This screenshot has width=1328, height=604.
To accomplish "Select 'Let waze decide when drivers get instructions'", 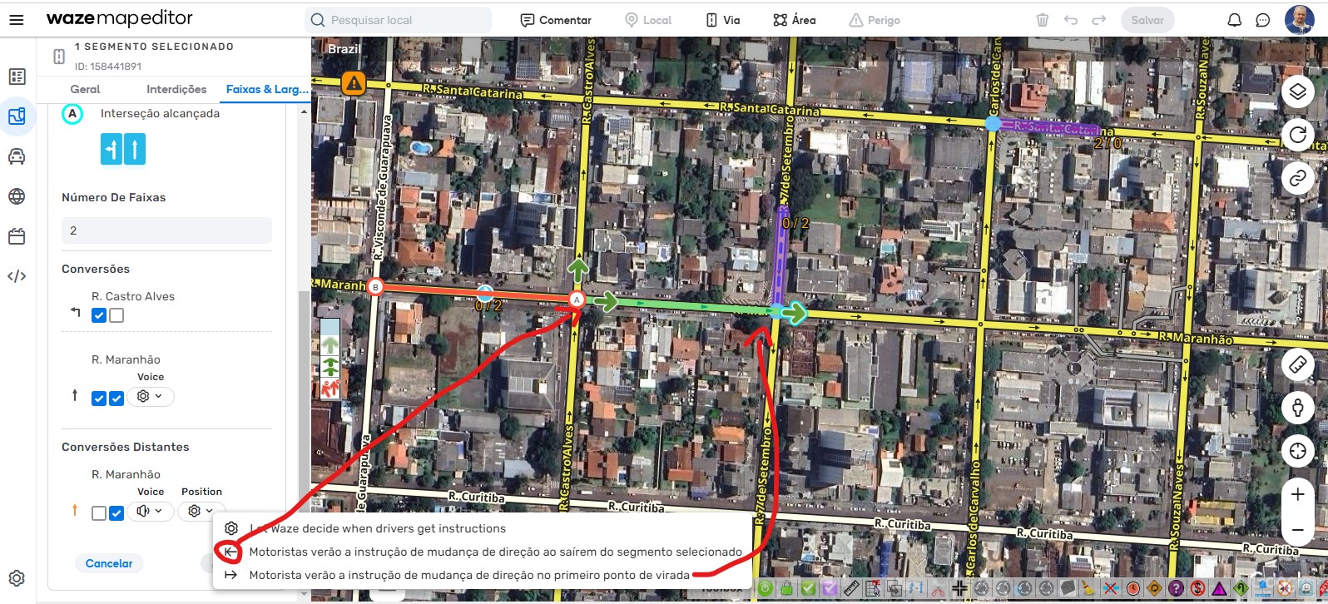I will [x=377, y=528].
